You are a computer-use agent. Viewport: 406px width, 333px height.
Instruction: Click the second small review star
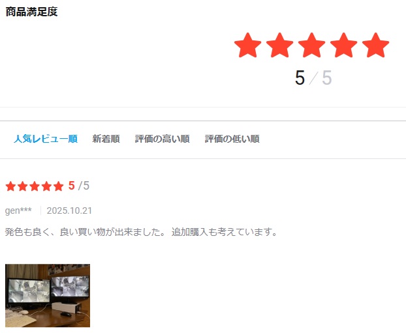click(x=23, y=186)
